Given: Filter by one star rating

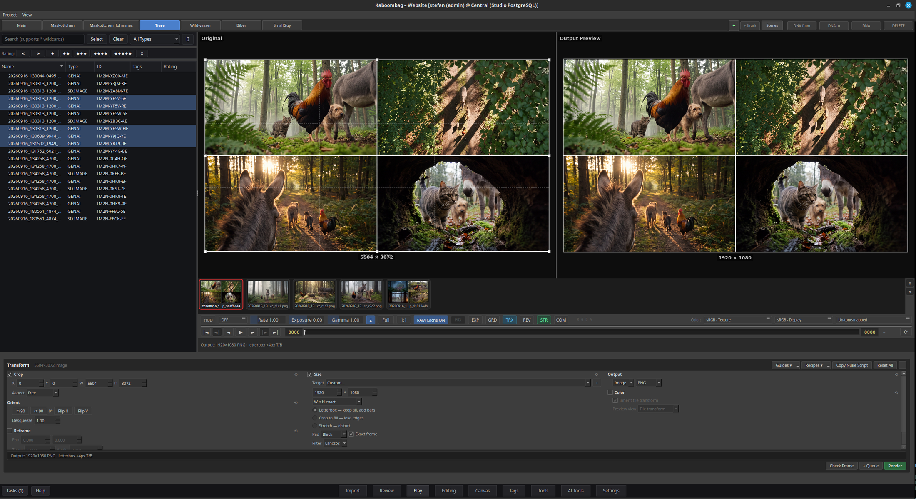Looking at the screenshot, I should 52,54.
